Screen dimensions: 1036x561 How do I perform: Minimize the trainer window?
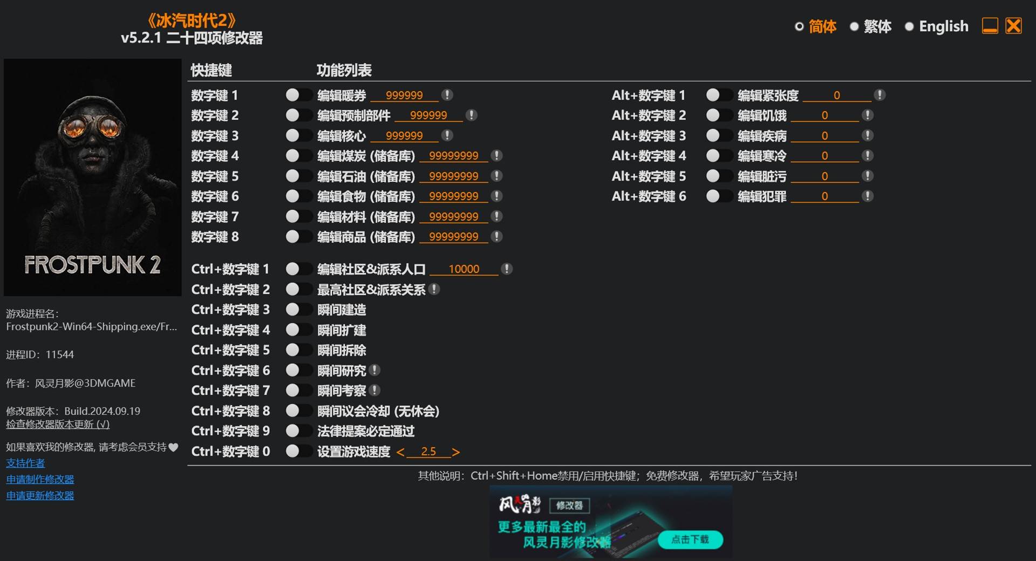pyautogui.click(x=990, y=25)
